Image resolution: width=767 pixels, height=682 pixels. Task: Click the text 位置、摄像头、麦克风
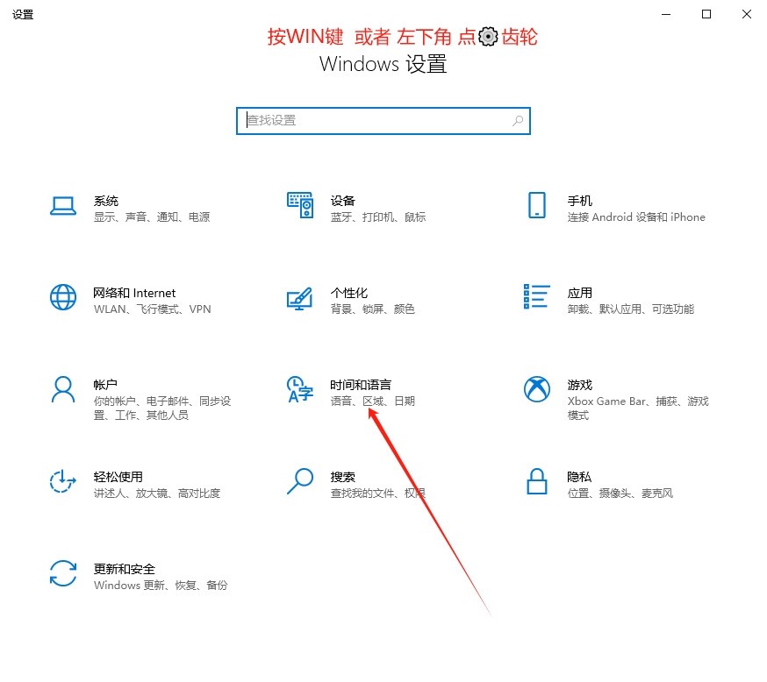620,493
